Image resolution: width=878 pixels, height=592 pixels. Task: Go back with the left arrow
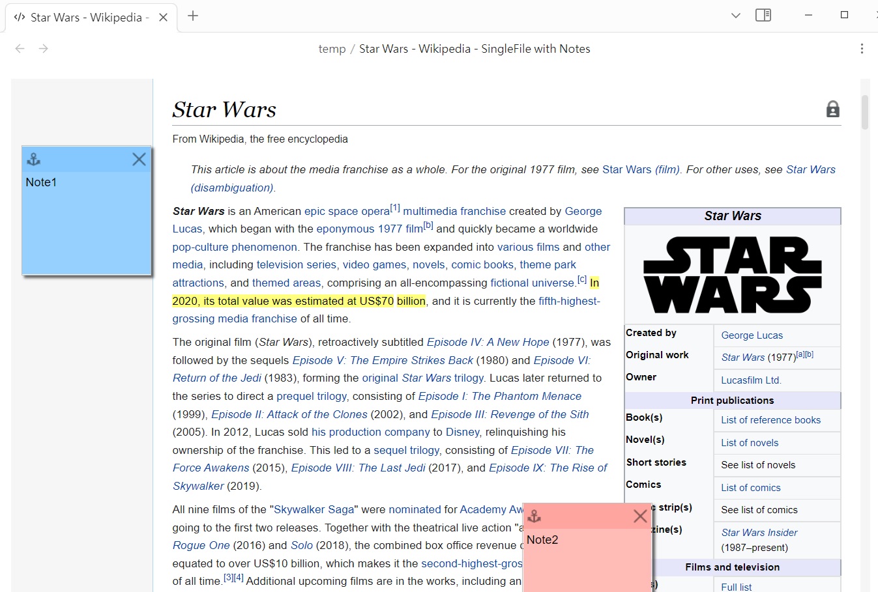[20, 49]
